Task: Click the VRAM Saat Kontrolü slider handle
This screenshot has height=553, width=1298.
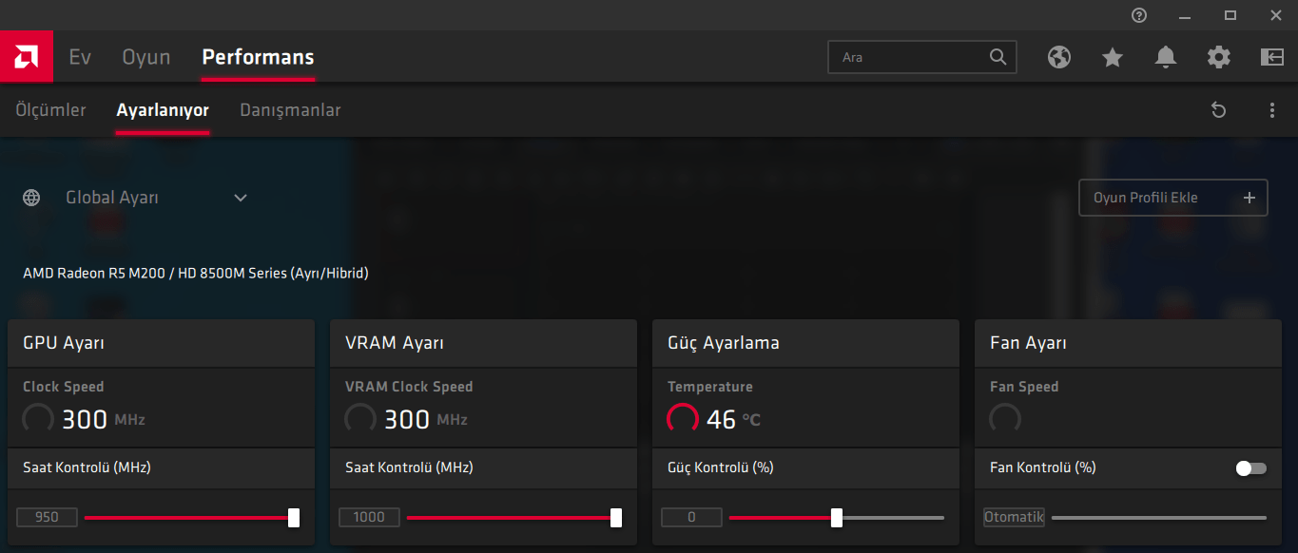Action: point(616,518)
